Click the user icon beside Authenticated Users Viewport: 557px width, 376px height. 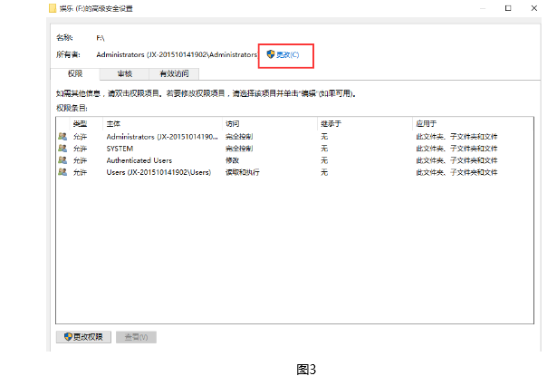tap(62, 159)
